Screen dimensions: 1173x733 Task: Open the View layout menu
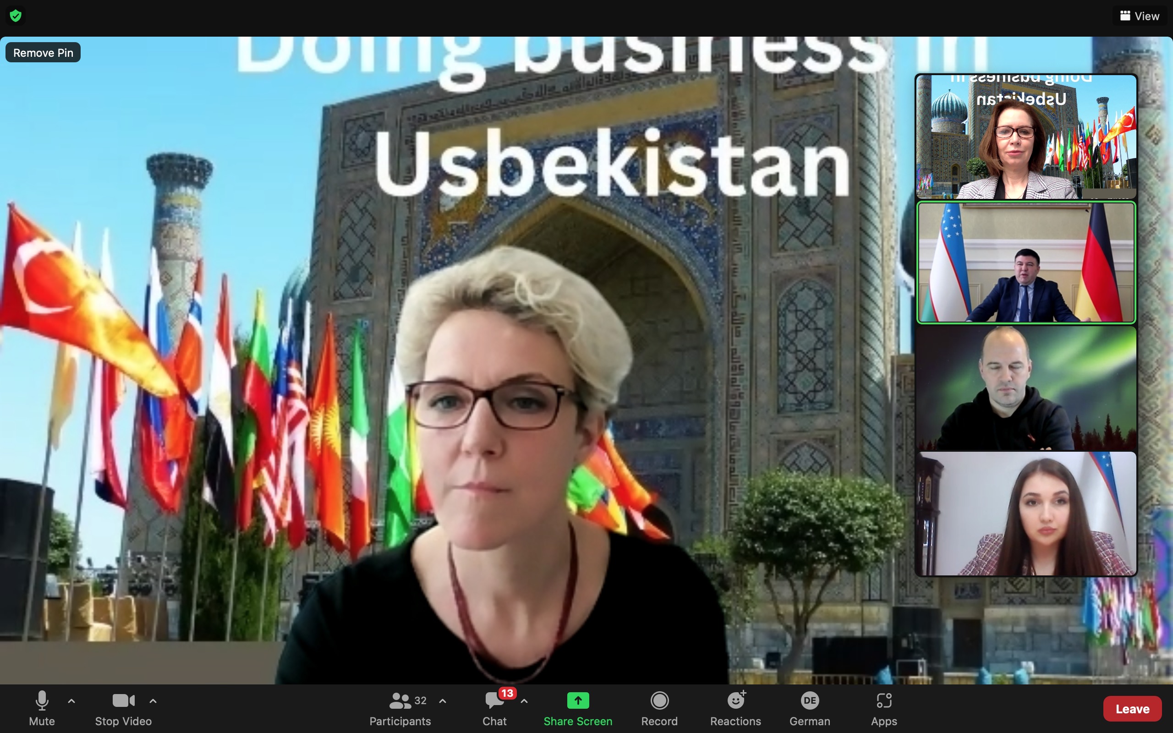[1140, 16]
